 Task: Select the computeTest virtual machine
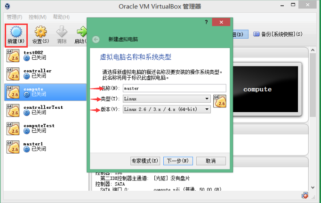pos(45,129)
